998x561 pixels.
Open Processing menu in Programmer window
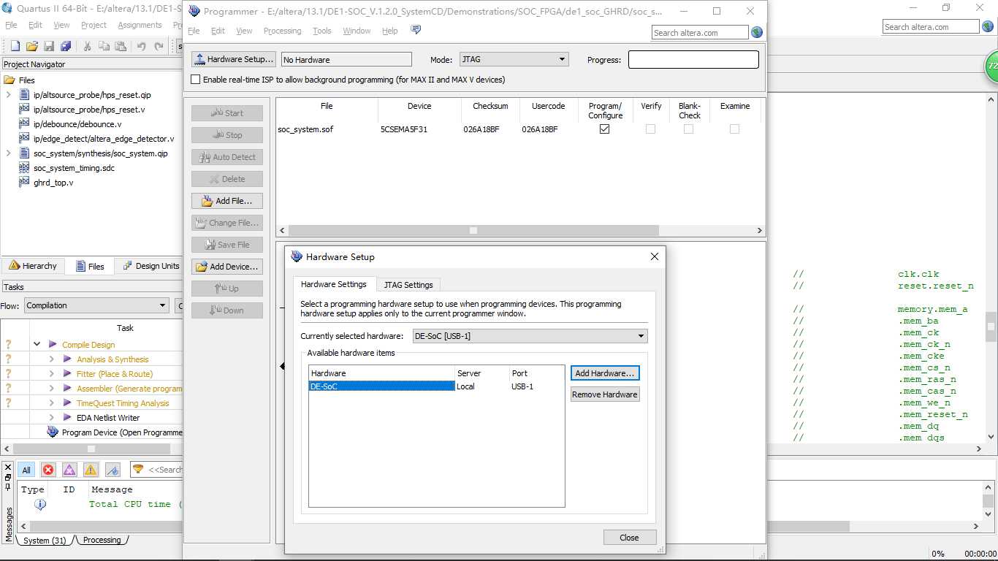pyautogui.click(x=282, y=31)
